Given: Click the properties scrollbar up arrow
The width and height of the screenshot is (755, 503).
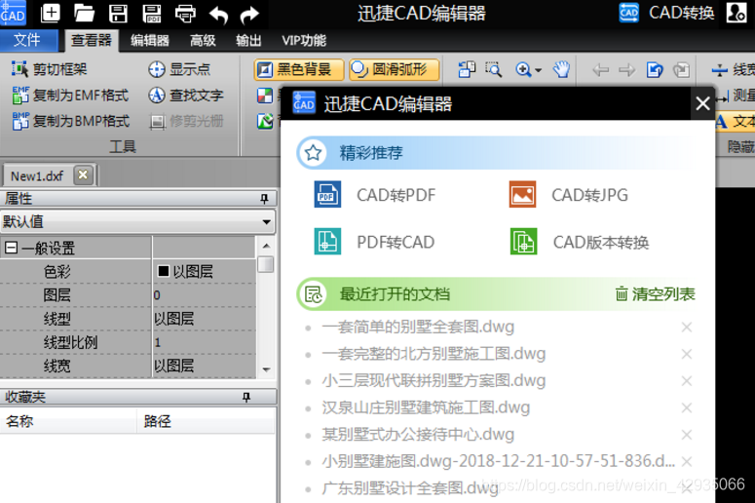Looking at the screenshot, I should pos(266,246).
